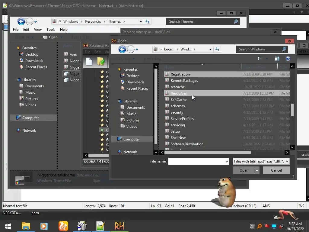Click in the File name input field
The height and width of the screenshot is (232, 309).
tap(196, 161)
